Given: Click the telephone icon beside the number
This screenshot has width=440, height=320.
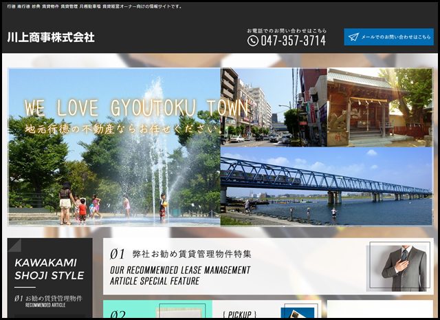Looking at the screenshot, I should coord(252,41).
